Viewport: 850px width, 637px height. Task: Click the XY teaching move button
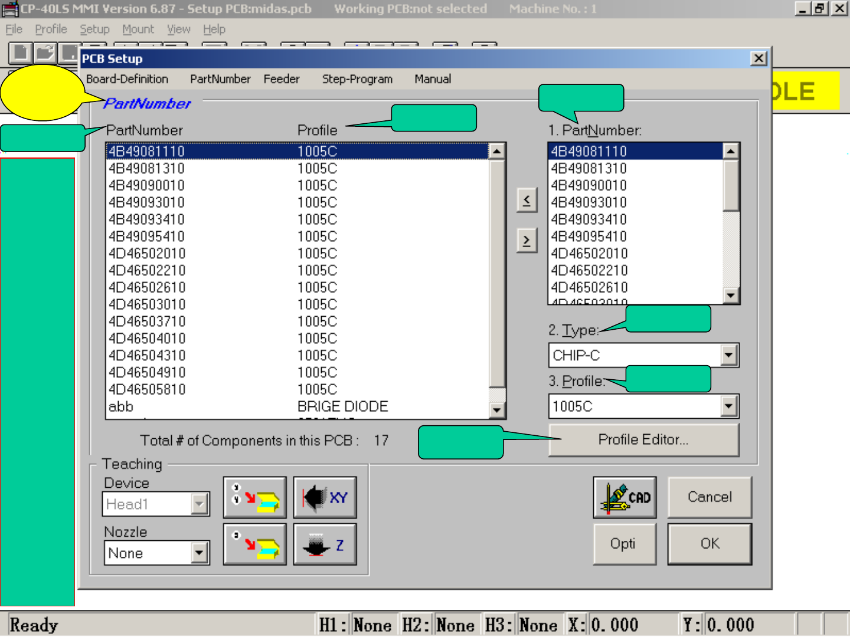coord(325,497)
